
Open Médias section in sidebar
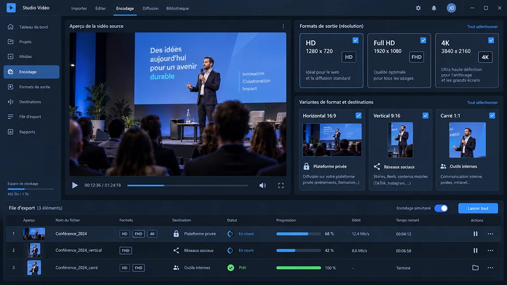click(31, 57)
